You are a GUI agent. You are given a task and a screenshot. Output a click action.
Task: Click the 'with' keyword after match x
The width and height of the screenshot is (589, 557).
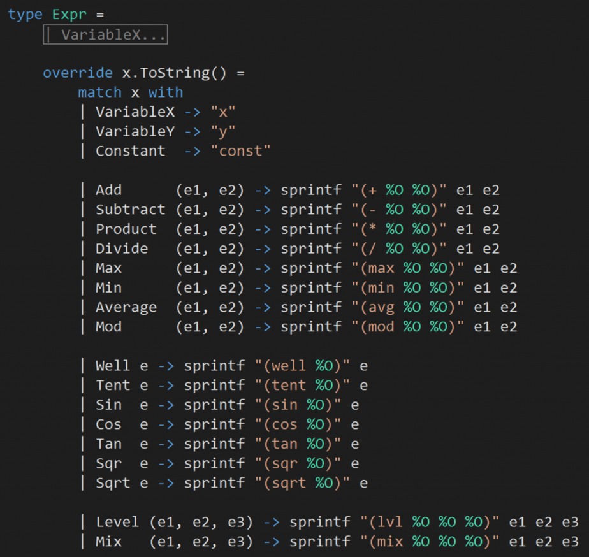click(x=166, y=92)
